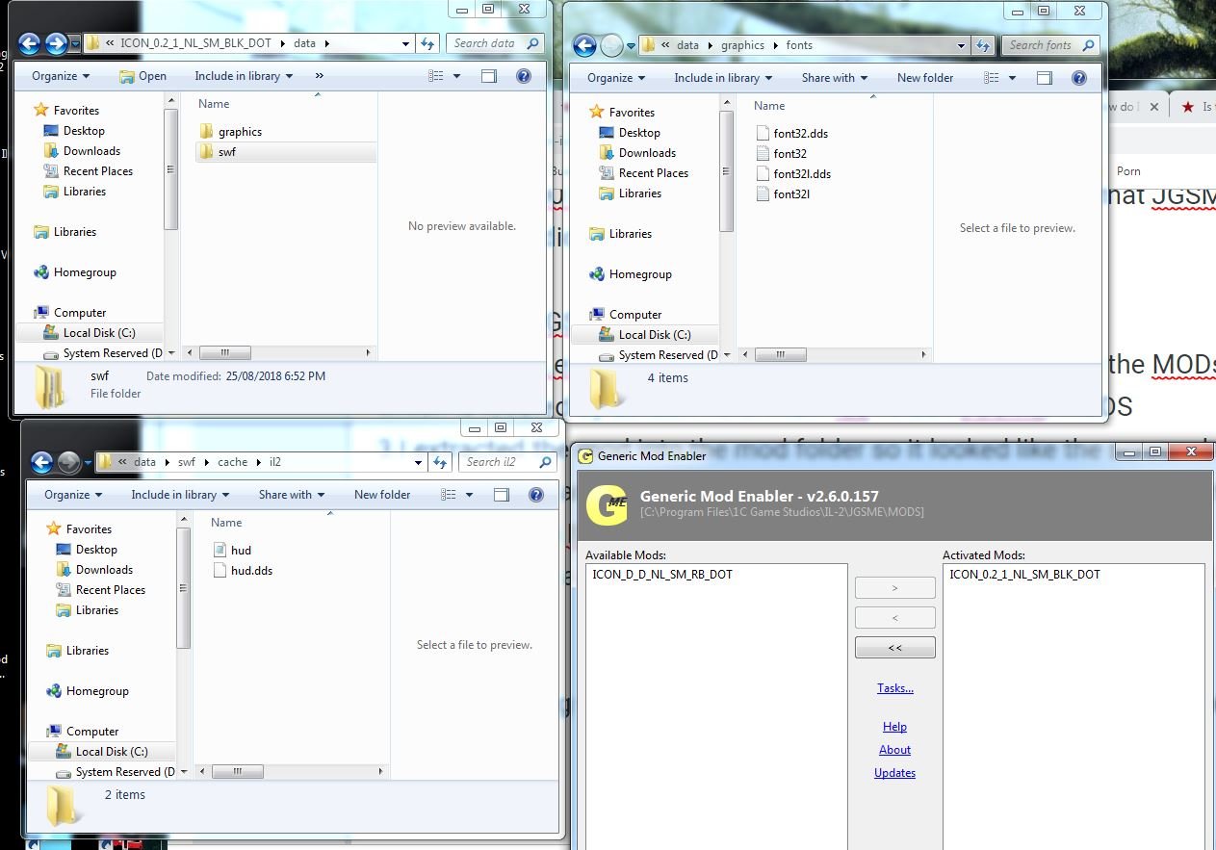Screen dimensions: 1216x850
Task: Open the Share with menu in the il2 window
Action: tap(291, 495)
